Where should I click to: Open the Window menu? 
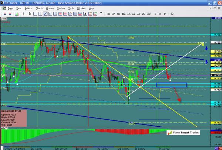[81, 9]
